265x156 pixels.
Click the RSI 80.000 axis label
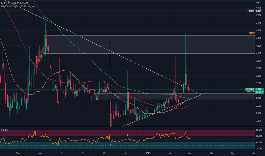259,130
